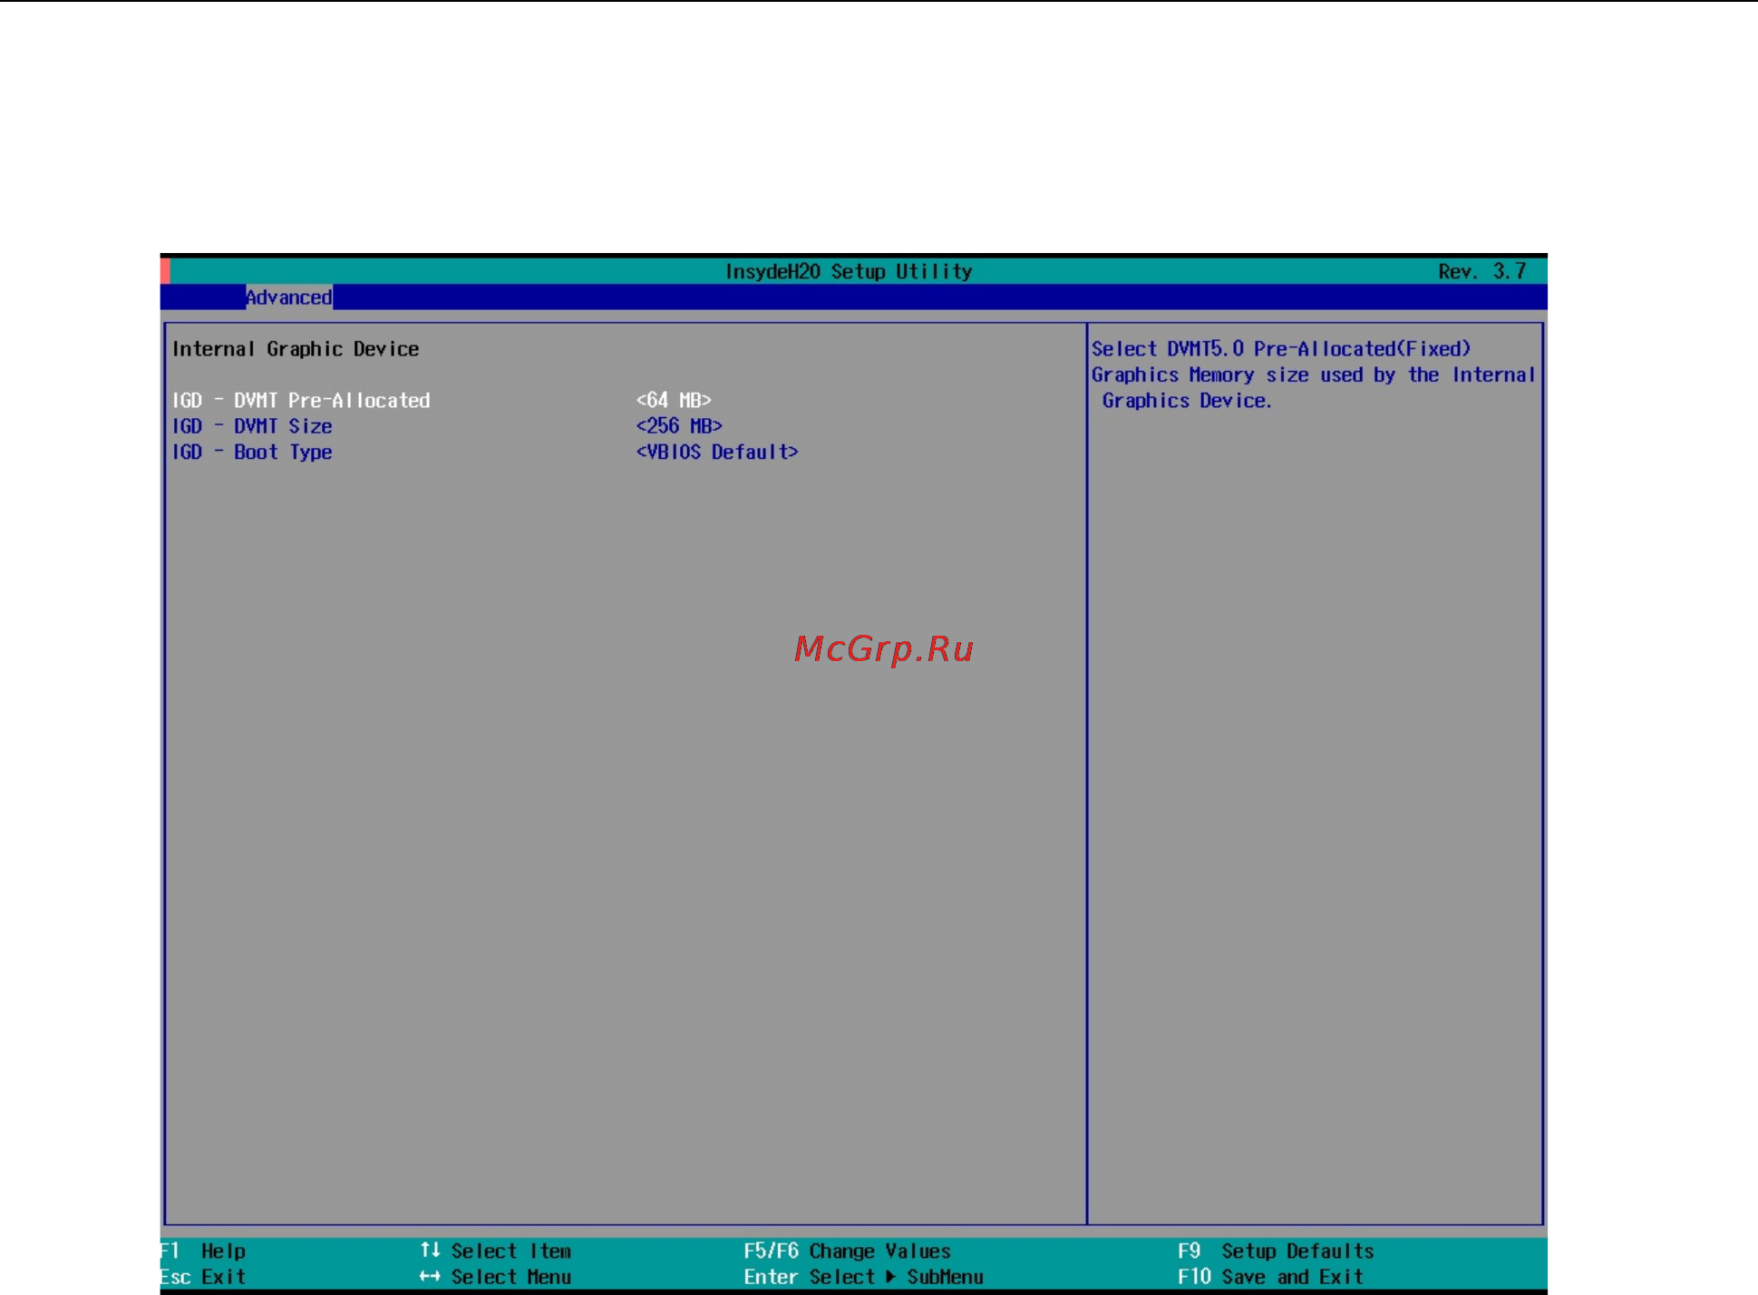The width and height of the screenshot is (1758, 1295).
Task: Select the Advanced tab
Action: point(288,297)
